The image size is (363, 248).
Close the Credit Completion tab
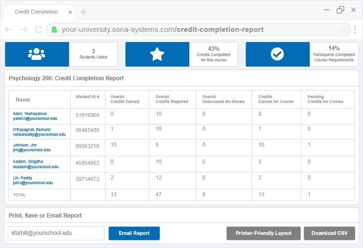click(x=70, y=12)
